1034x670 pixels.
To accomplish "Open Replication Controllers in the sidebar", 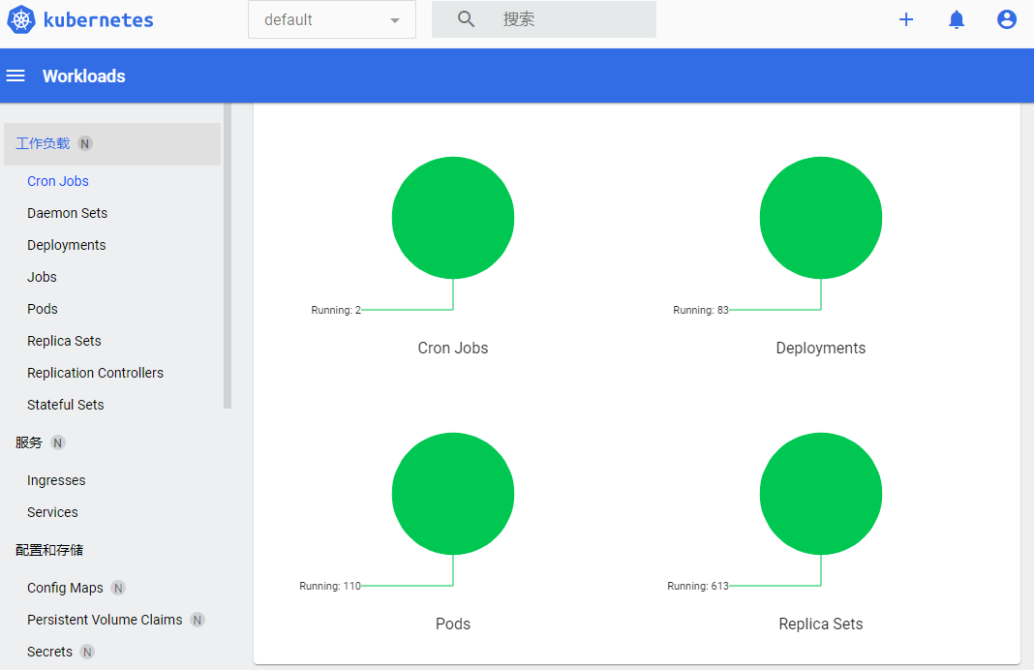I will pos(95,373).
